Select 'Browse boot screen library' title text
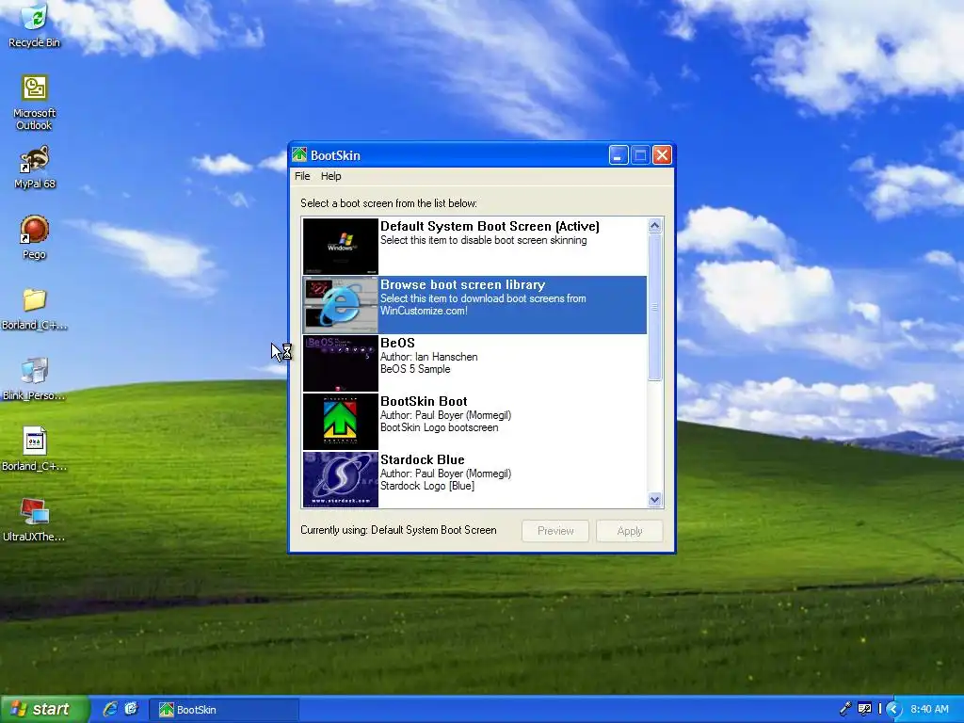 pyautogui.click(x=463, y=284)
